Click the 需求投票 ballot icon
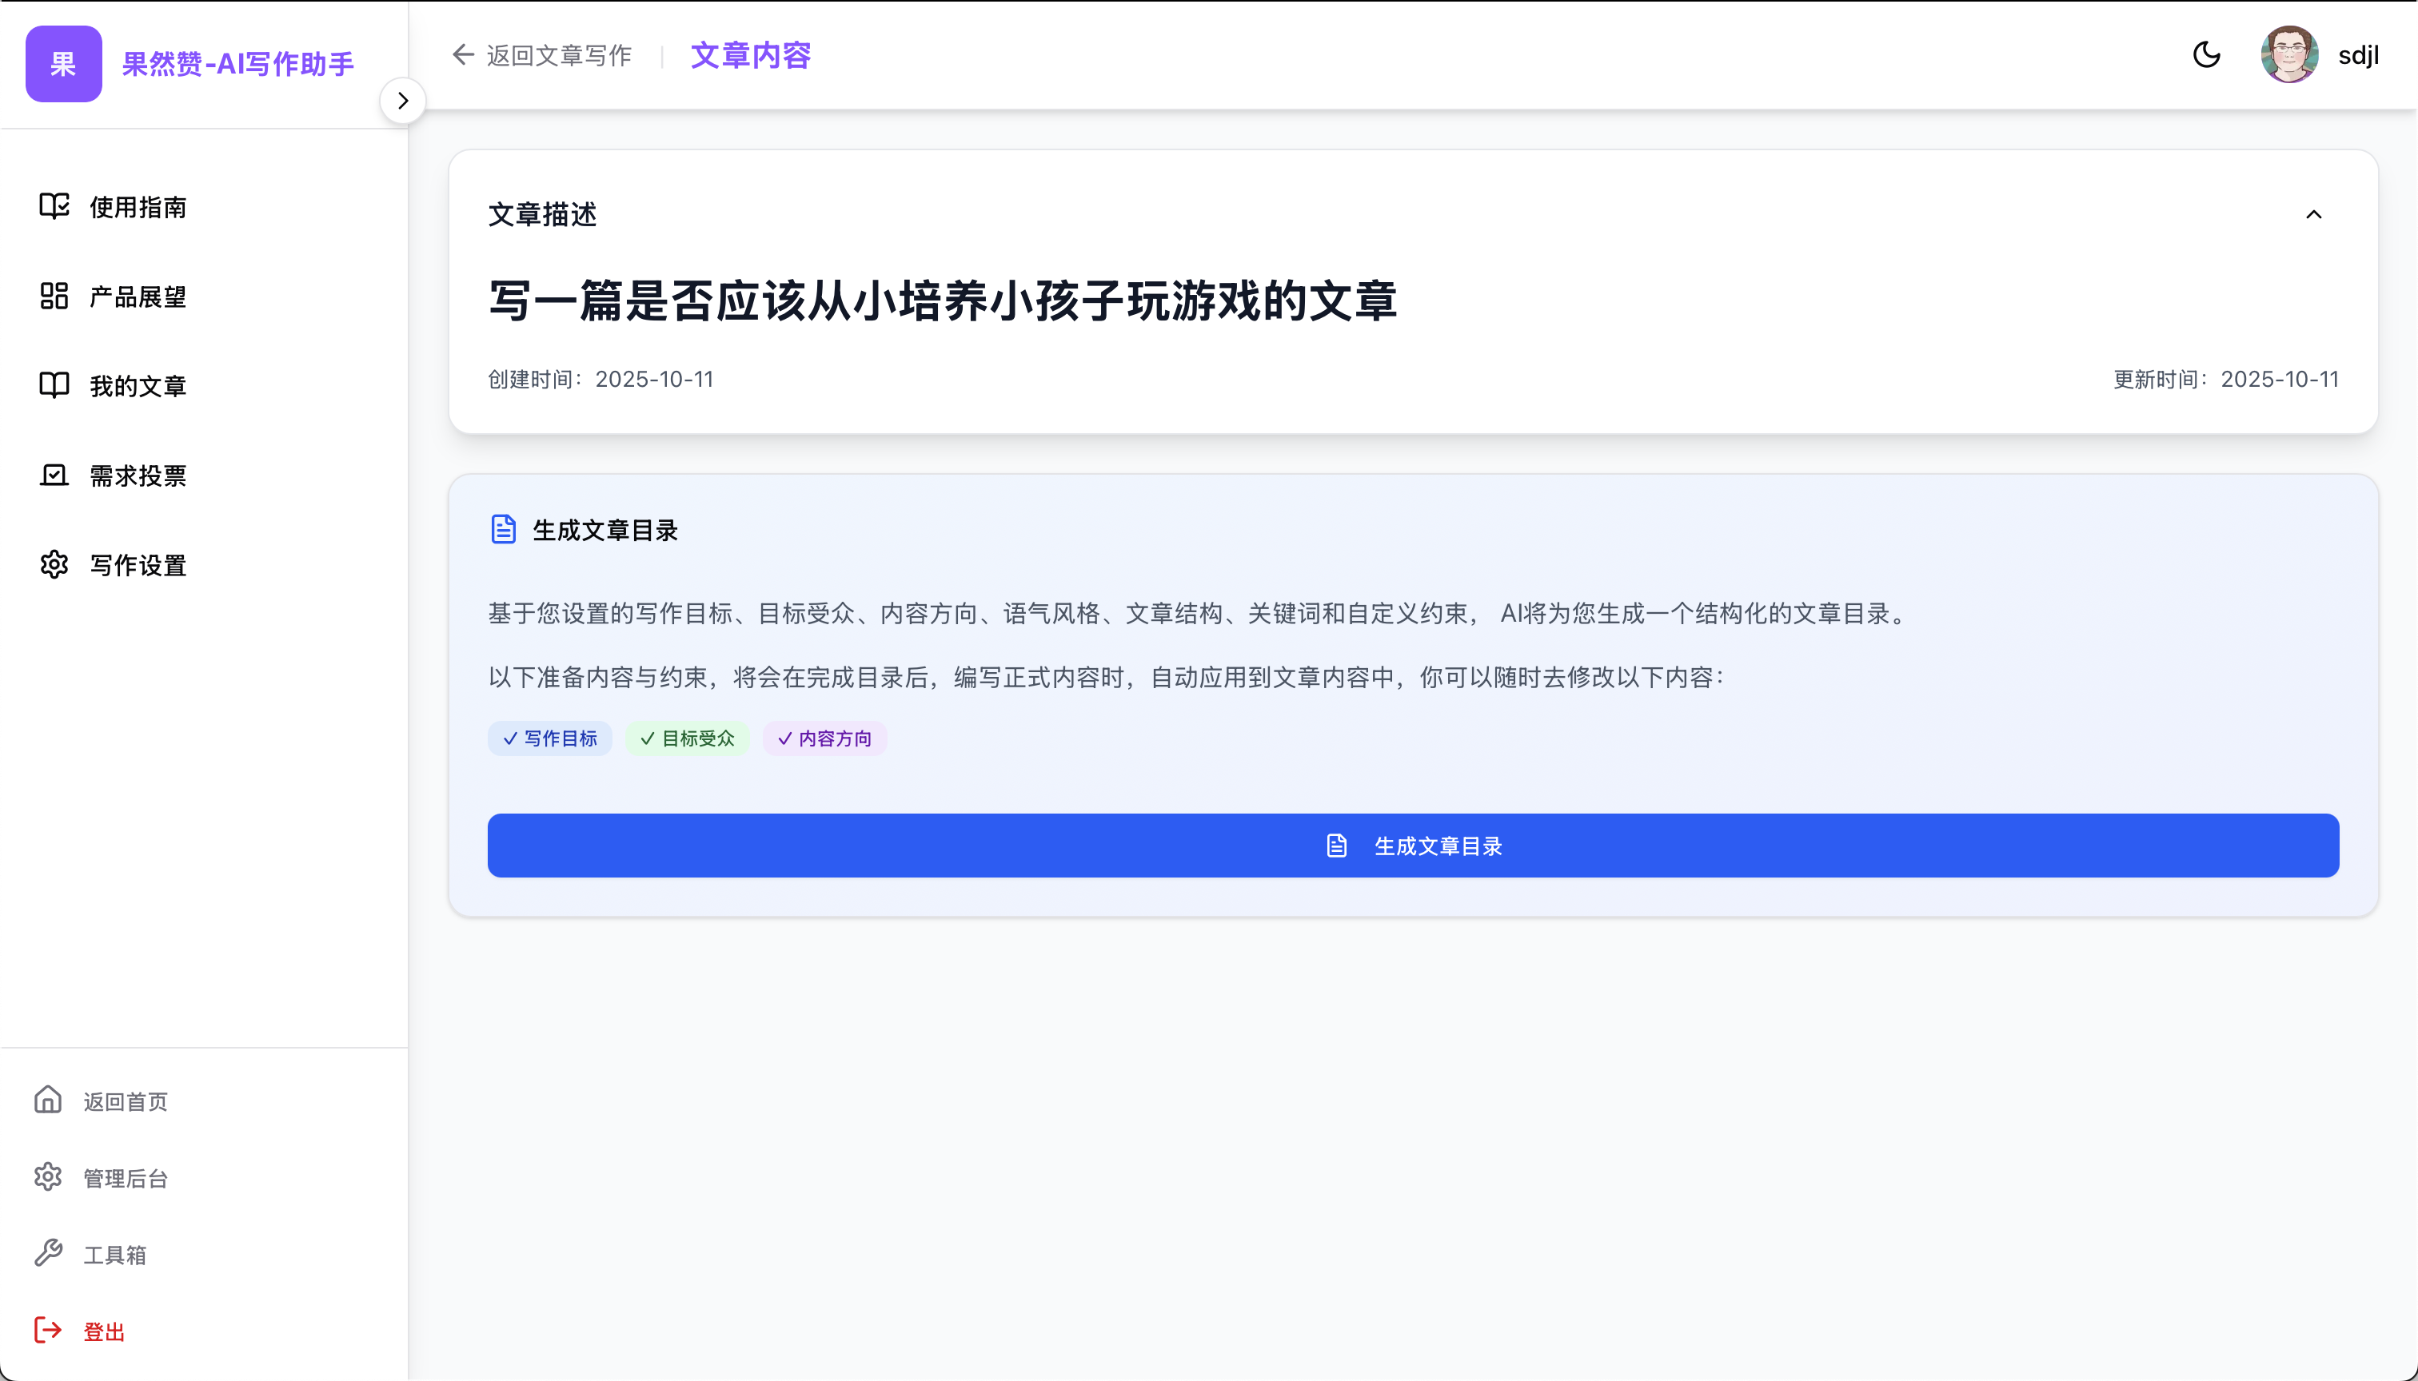Image resolution: width=2418 pixels, height=1381 pixels. (x=54, y=476)
